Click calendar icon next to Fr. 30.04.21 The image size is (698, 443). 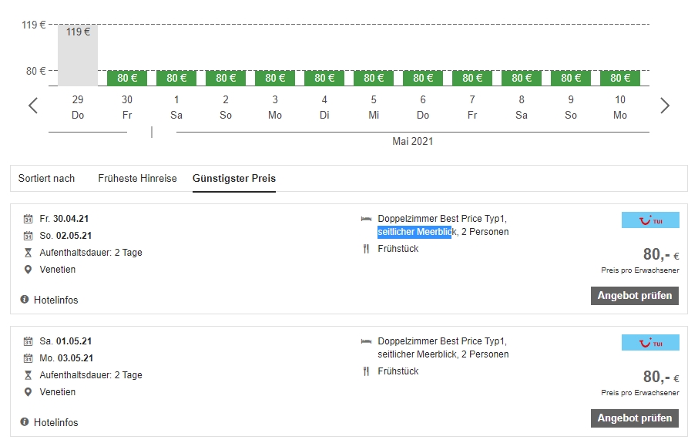29,219
